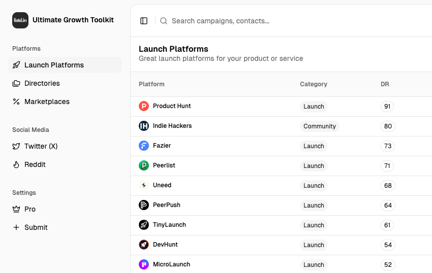Click the PeerPush logo icon
Image resolution: width=432 pixels, height=273 pixels.
(144, 205)
